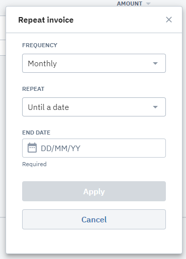This screenshot has height=259, width=186.
Task: Click the Repeat invoice dialog title
Action: [46, 20]
